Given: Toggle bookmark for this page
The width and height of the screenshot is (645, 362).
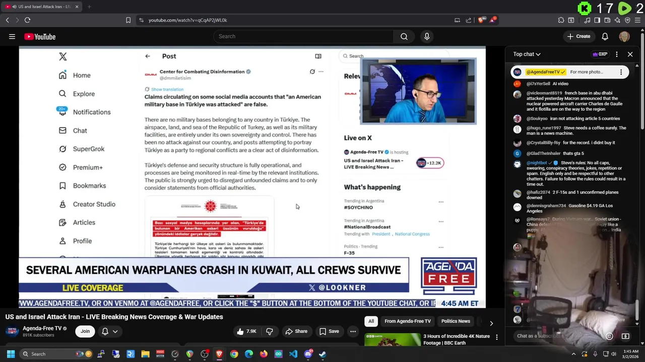Looking at the screenshot, I should [x=128, y=20].
